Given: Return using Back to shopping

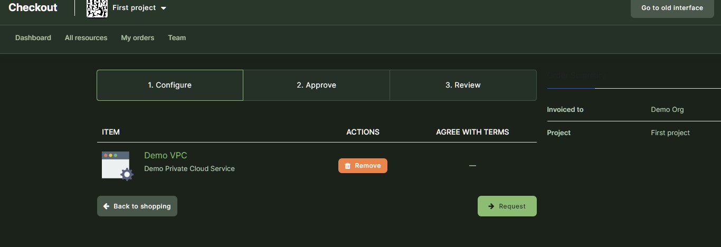Looking at the screenshot, I should [137, 206].
